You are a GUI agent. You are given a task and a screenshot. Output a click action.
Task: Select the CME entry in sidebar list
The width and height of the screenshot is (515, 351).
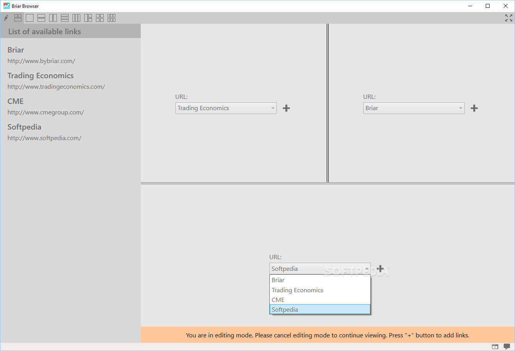pyautogui.click(x=16, y=101)
